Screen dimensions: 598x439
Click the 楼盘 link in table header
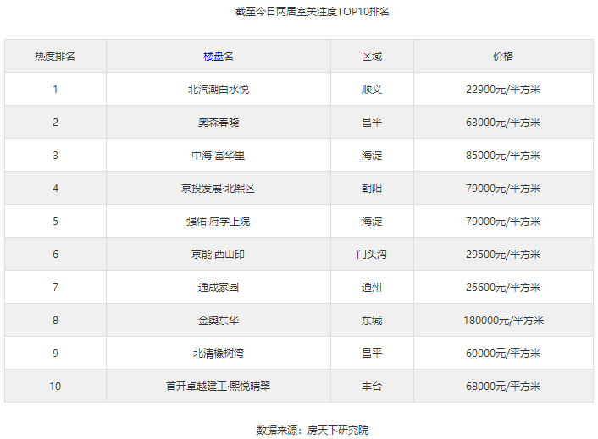pos(213,57)
